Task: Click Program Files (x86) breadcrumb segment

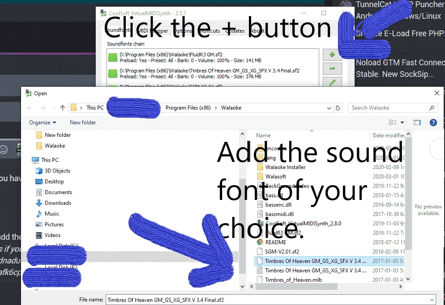Action: point(188,108)
